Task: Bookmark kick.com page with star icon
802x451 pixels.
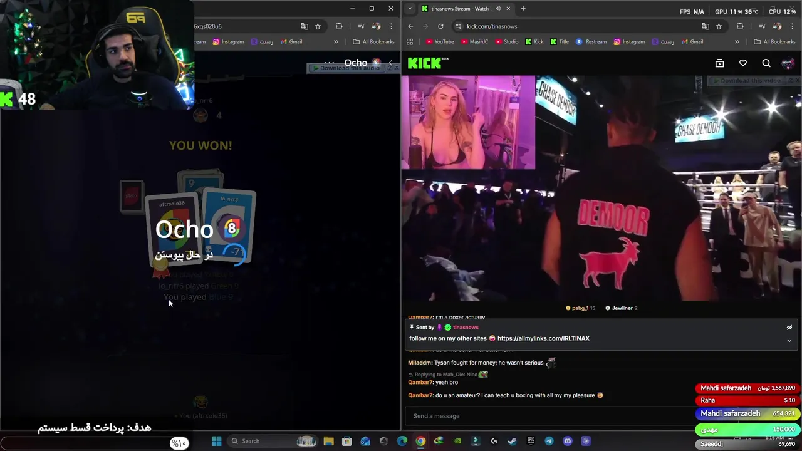Action: (x=719, y=26)
